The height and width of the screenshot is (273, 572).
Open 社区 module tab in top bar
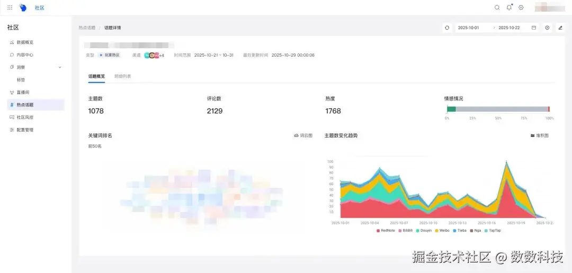click(39, 7)
